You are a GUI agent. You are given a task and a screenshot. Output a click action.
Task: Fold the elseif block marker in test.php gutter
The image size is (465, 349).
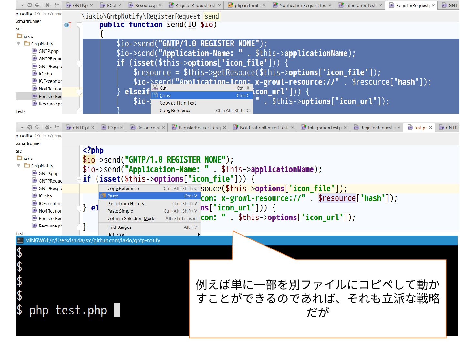79,208
